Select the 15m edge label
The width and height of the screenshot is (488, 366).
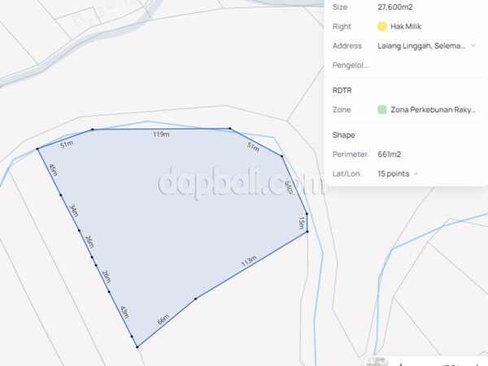(301, 223)
